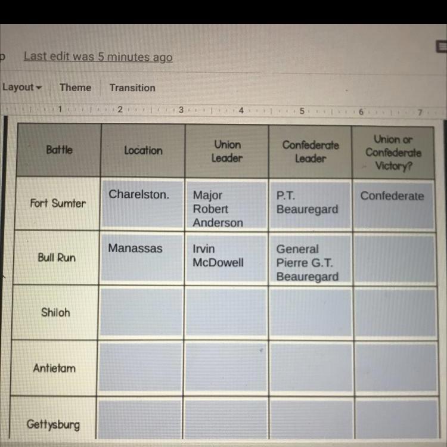Click the 'Irvin McDowell' cell

coord(226,259)
